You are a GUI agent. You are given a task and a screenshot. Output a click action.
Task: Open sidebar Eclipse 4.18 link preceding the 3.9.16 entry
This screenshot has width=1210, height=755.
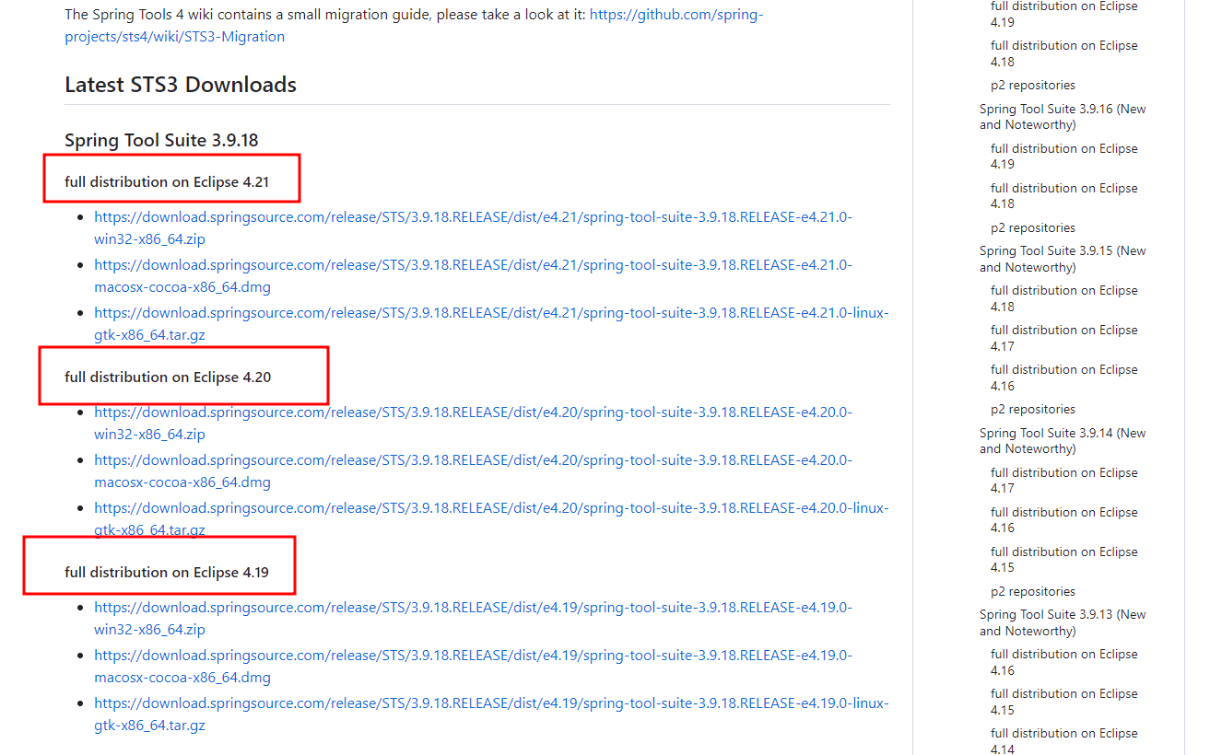coord(1064,53)
